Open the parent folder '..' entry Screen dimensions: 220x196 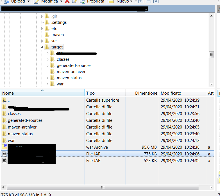pos(10,100)
